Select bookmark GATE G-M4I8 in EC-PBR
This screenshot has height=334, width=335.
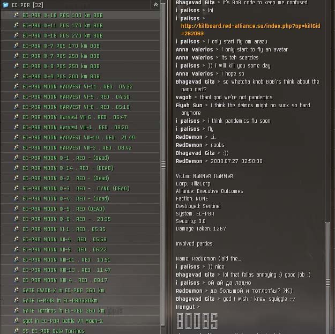(80, 300)
